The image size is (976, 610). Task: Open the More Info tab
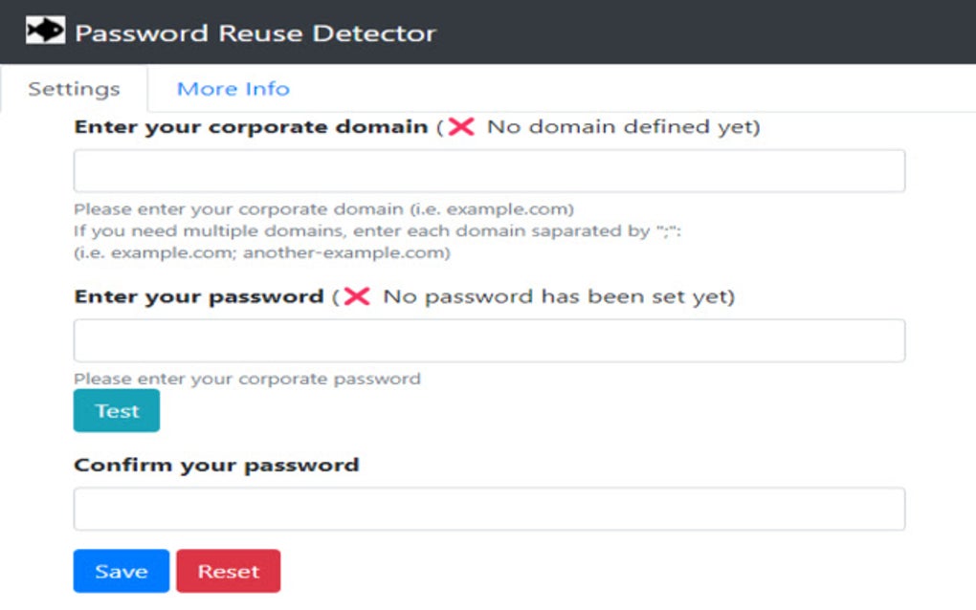click(233, 89)
